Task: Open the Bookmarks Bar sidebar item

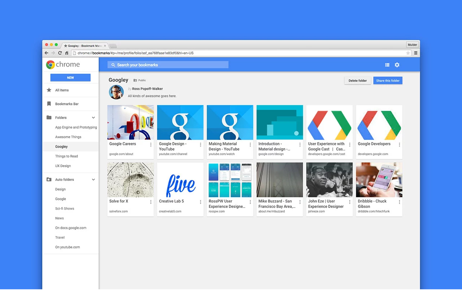Action: 67,104
